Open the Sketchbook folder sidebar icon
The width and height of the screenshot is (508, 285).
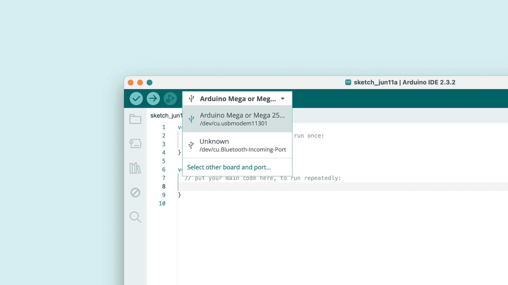(x=135, y=119)
